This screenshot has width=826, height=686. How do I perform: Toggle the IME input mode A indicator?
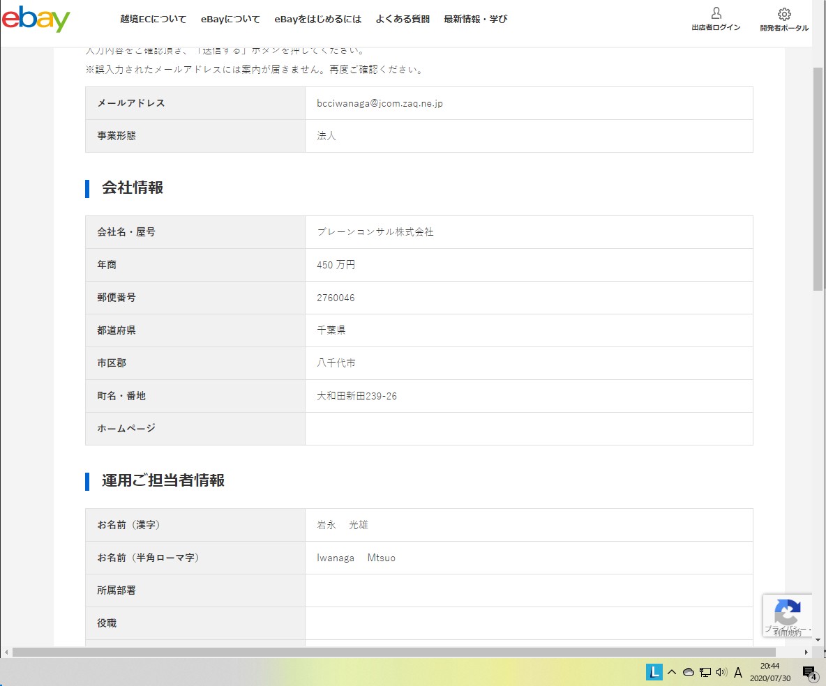738,672
